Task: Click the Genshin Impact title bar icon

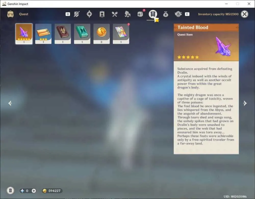Action: [x=4, y=4]
